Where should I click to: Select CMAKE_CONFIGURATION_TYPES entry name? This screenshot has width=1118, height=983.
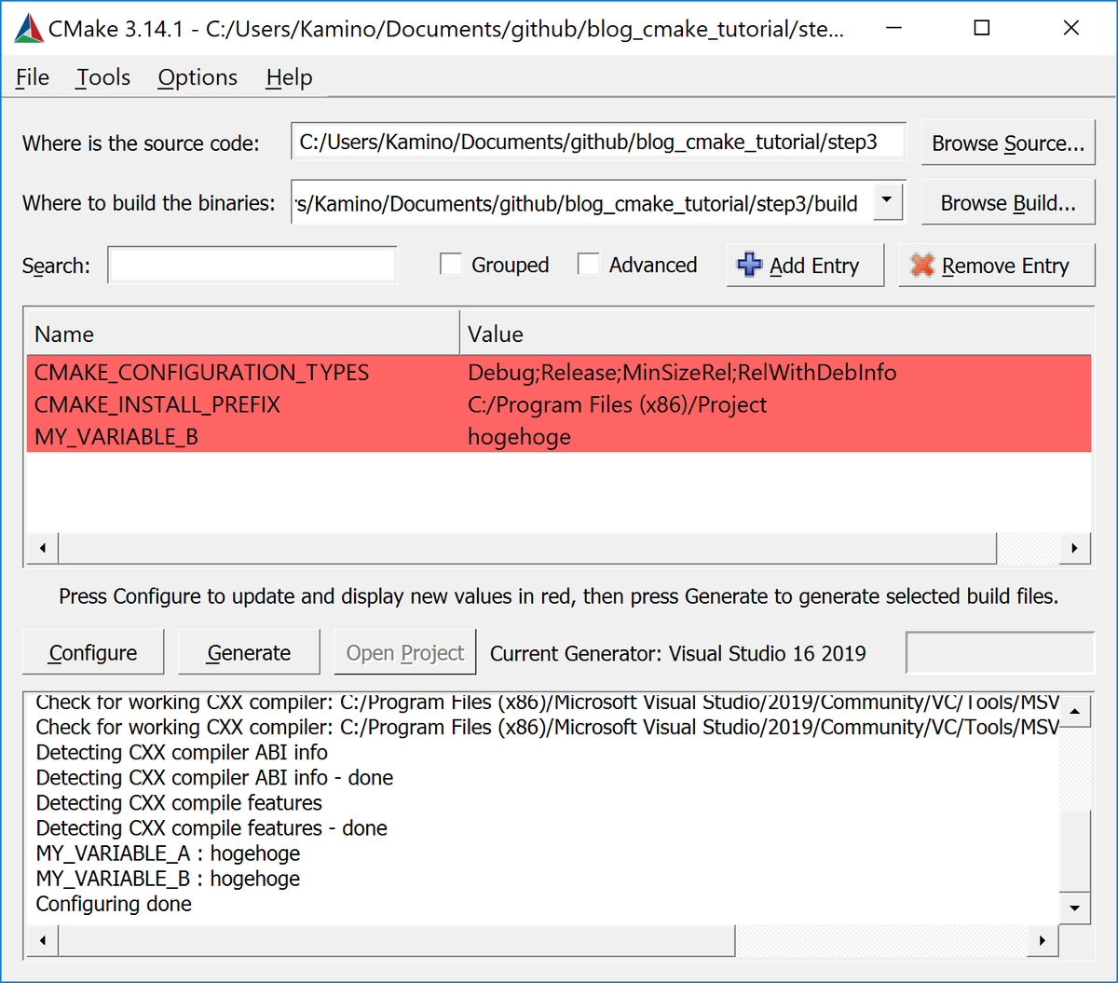202,373
